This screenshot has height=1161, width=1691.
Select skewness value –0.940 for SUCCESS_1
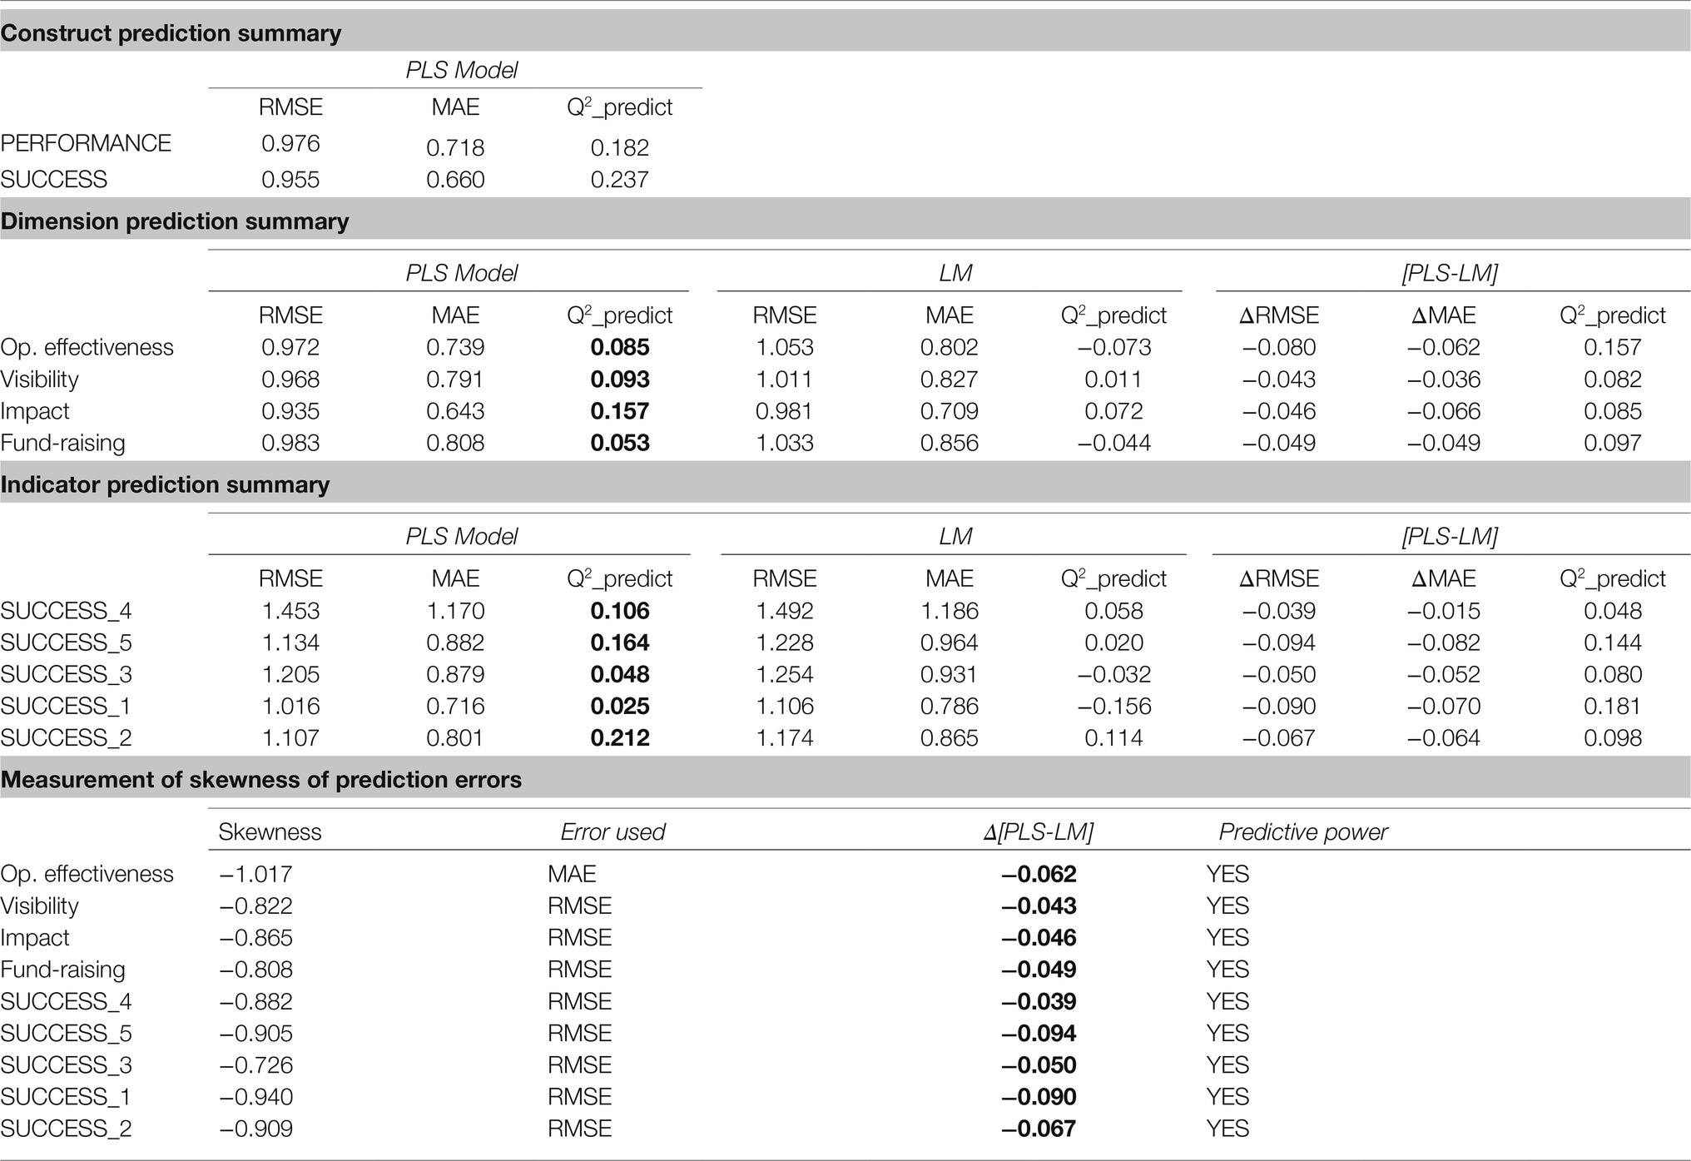click(x=255, y=1096)
